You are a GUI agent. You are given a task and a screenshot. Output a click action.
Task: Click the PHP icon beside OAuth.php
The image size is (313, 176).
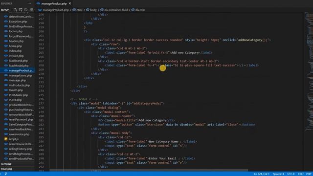tap(6, 90)
